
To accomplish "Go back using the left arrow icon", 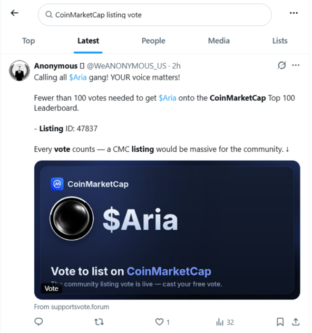I will (14, 13).
